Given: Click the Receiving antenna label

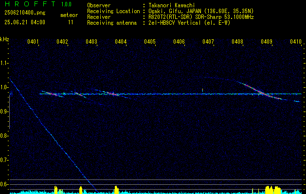Looking at the screenshot, I should coord(112,23).
